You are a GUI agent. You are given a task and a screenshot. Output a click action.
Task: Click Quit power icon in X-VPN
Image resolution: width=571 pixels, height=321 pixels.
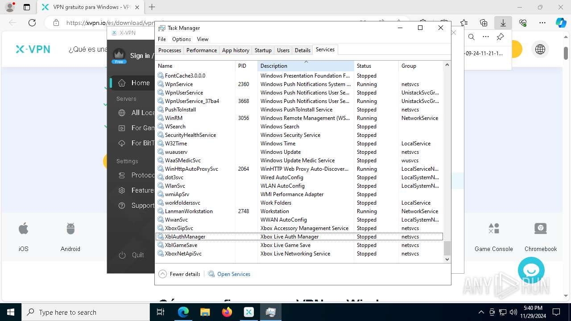coord(122,255)
